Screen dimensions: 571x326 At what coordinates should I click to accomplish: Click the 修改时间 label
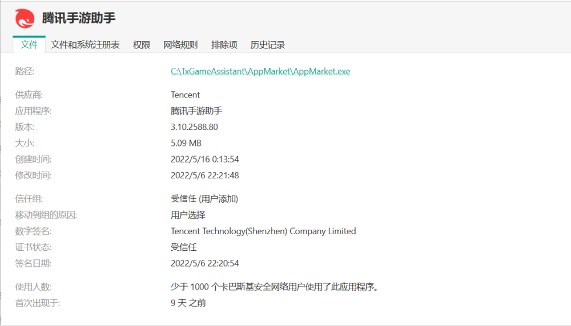click(x=33, y=175)
